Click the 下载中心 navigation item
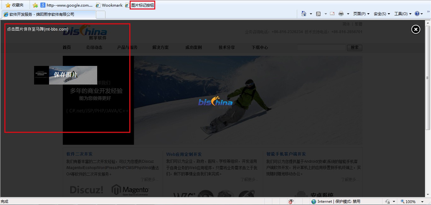 260,47
